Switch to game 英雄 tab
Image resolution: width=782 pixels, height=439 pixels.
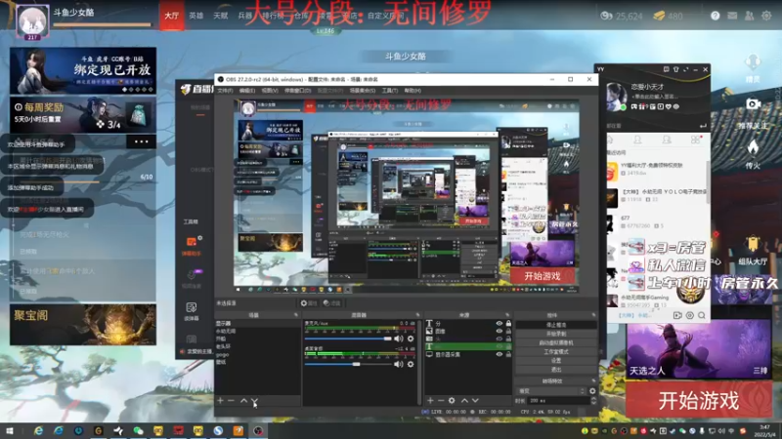click(196, 16)
